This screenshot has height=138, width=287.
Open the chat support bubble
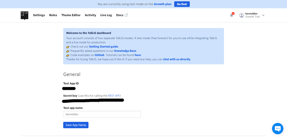(277, 129)
